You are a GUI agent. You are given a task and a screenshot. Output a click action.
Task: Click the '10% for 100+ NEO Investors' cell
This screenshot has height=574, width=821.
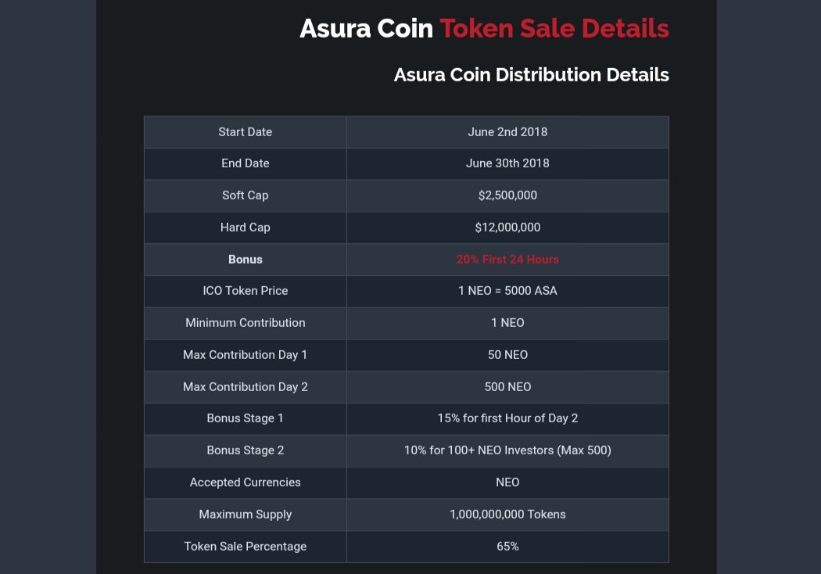507,450
